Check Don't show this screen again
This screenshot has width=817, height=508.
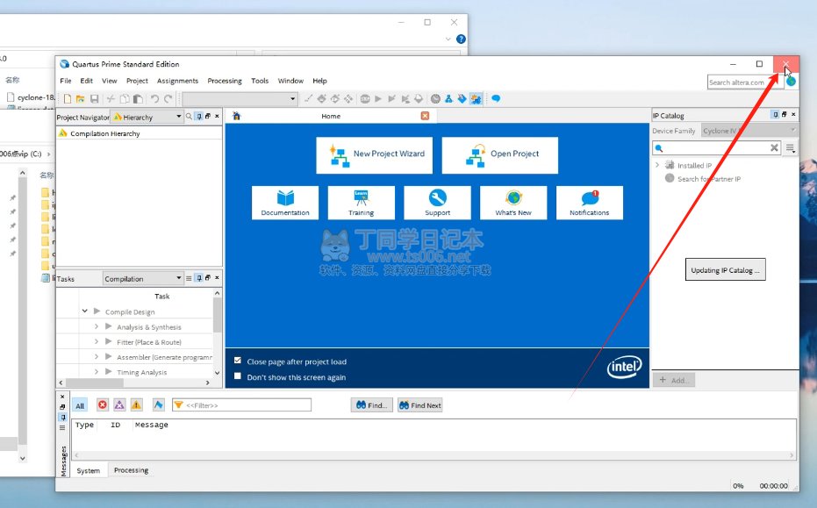point(239,377)
